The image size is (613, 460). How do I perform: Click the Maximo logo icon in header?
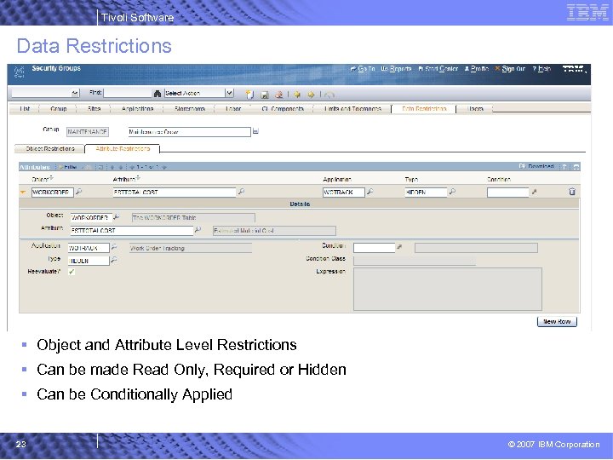(x=19, y=72)
